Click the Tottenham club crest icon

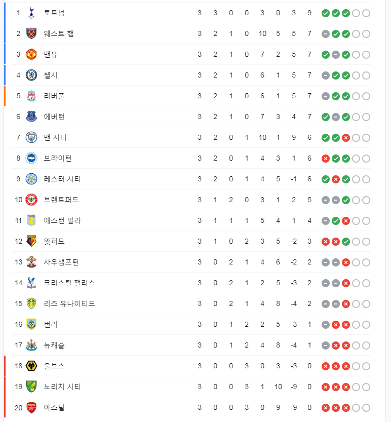31,13
